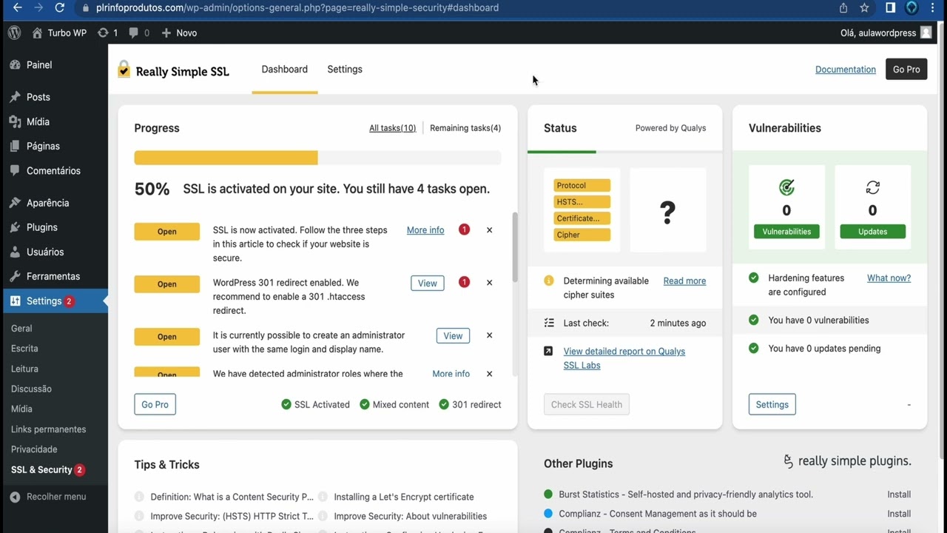The image size is (947, 533).
Task: Open SSL & Security submenu
Action: pos(47,469)
